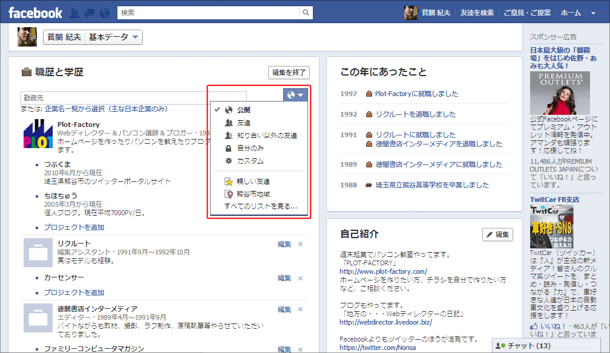The width and height of the screenshot is (610, 353).
Task: Remove the カーセンサー project
Action: click(300, 279)
